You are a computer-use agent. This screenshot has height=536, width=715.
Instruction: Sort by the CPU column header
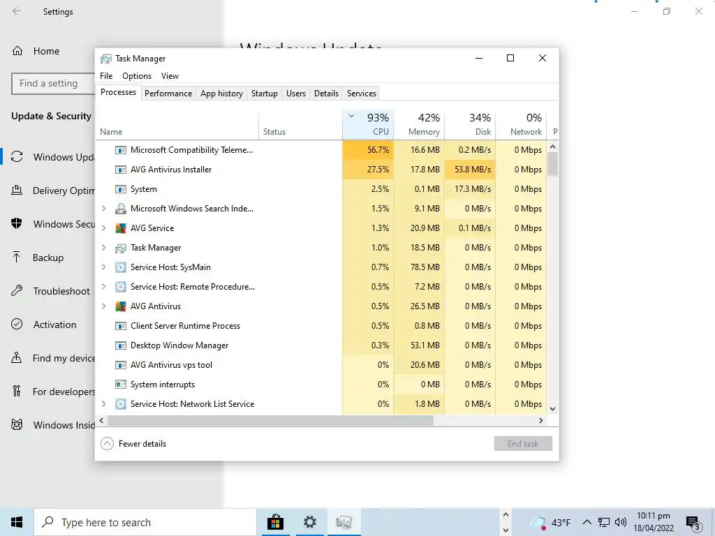click(x=368, y=124)
